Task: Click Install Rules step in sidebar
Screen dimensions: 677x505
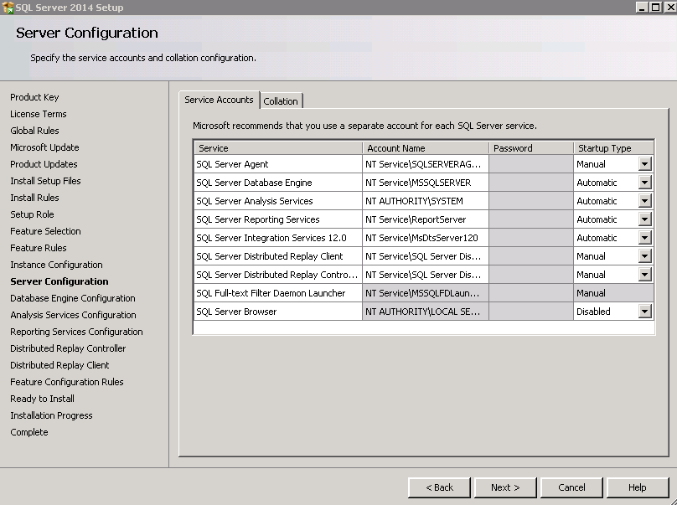Action: coord(34,198)
